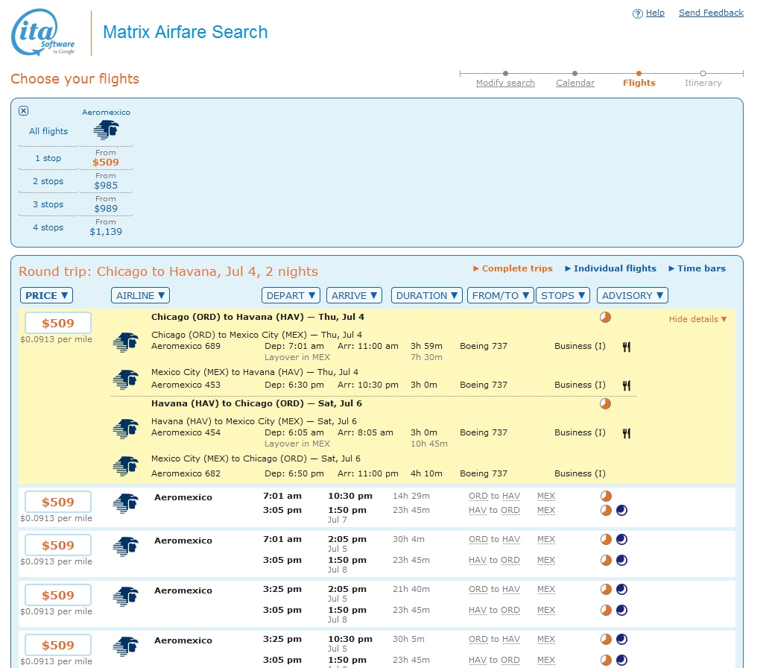The image size is (766, 668).
Task: Go to the Calendar step
Action: point(575,83)
